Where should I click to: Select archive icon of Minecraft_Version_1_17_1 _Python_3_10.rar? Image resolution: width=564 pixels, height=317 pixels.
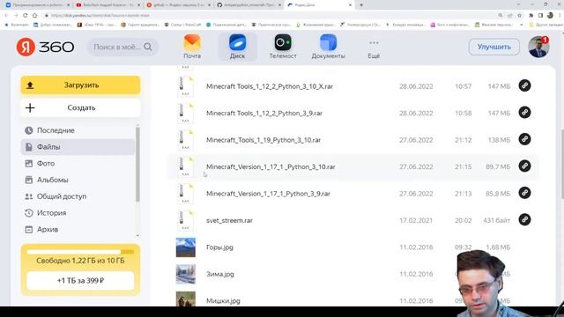pyautogui.click(x=186, y=166)
